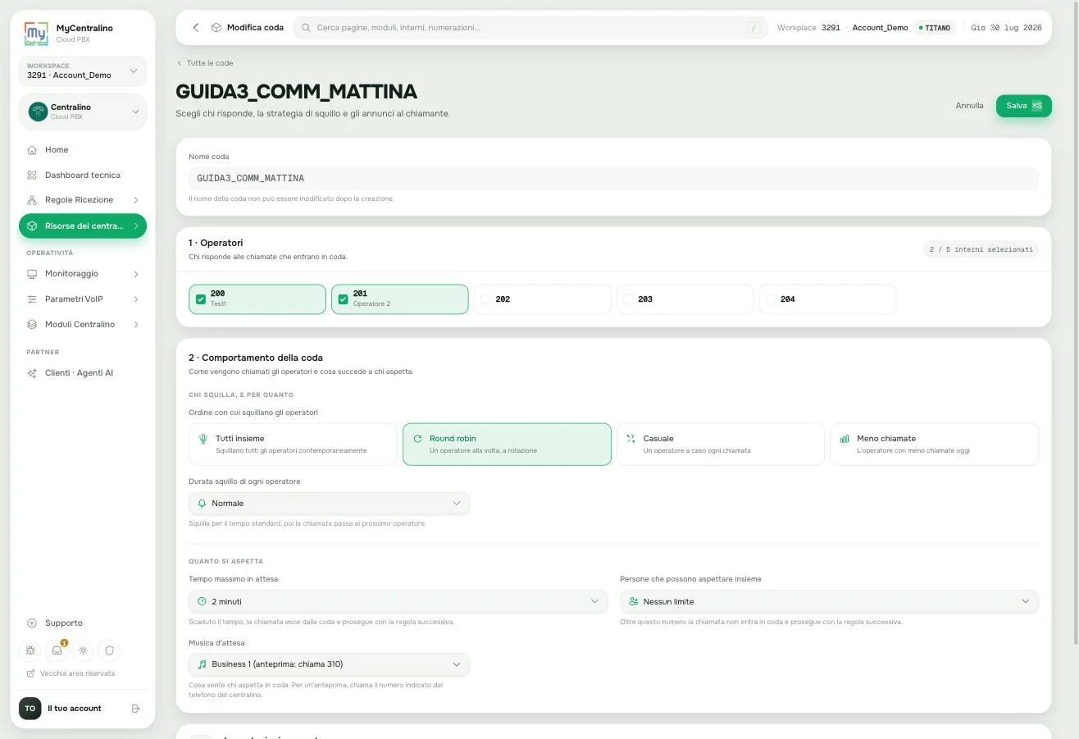Viewport: 1079px width, 739px height.
Task: Click the Supporto plus icon
Action: [32, 623]
